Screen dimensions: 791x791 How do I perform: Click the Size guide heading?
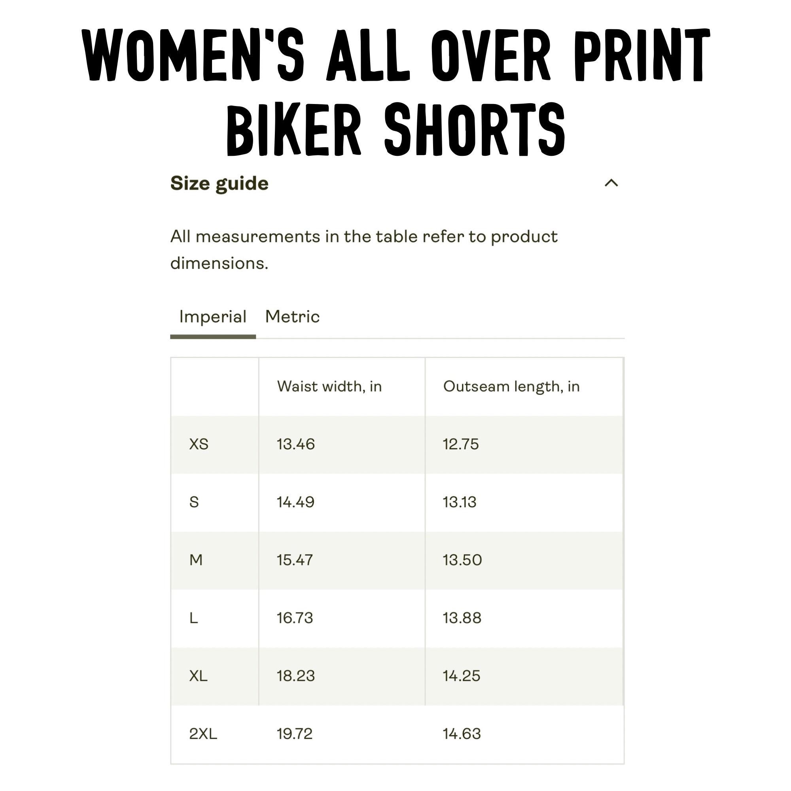(x=220, y=184)
